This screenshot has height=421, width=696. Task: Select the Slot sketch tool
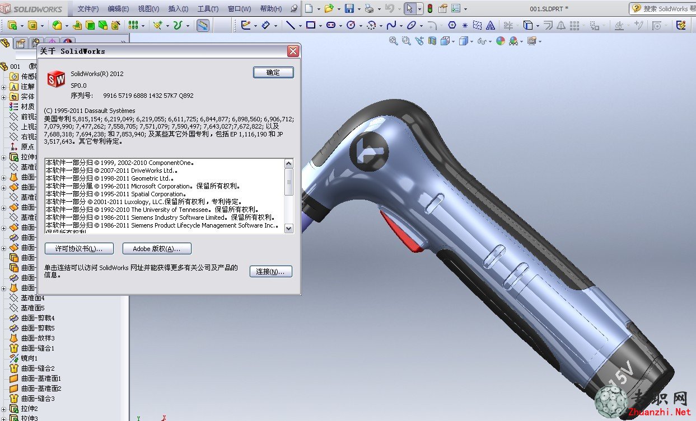click(330, 25)
